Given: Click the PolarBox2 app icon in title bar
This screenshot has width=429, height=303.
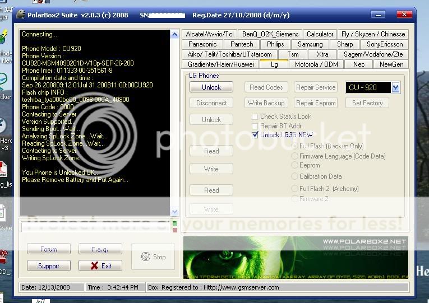Looking at the screenshot, I should point(21,14).
